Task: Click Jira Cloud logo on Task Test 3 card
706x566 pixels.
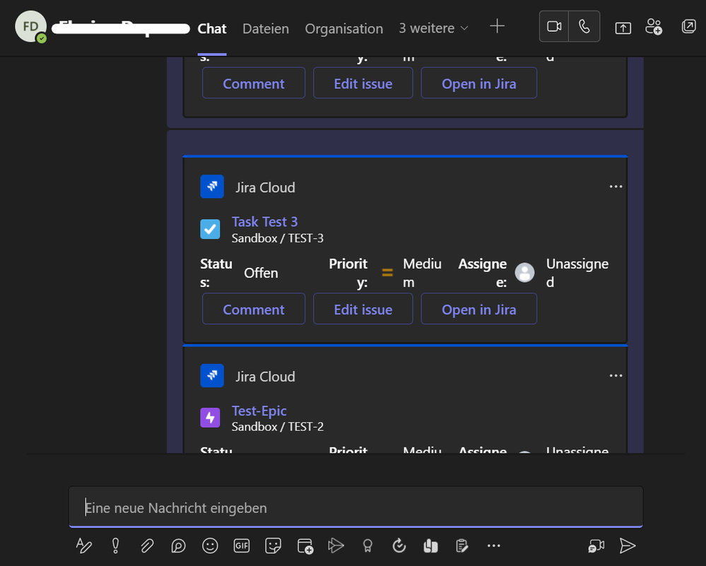Action: [x=212, y=187]
